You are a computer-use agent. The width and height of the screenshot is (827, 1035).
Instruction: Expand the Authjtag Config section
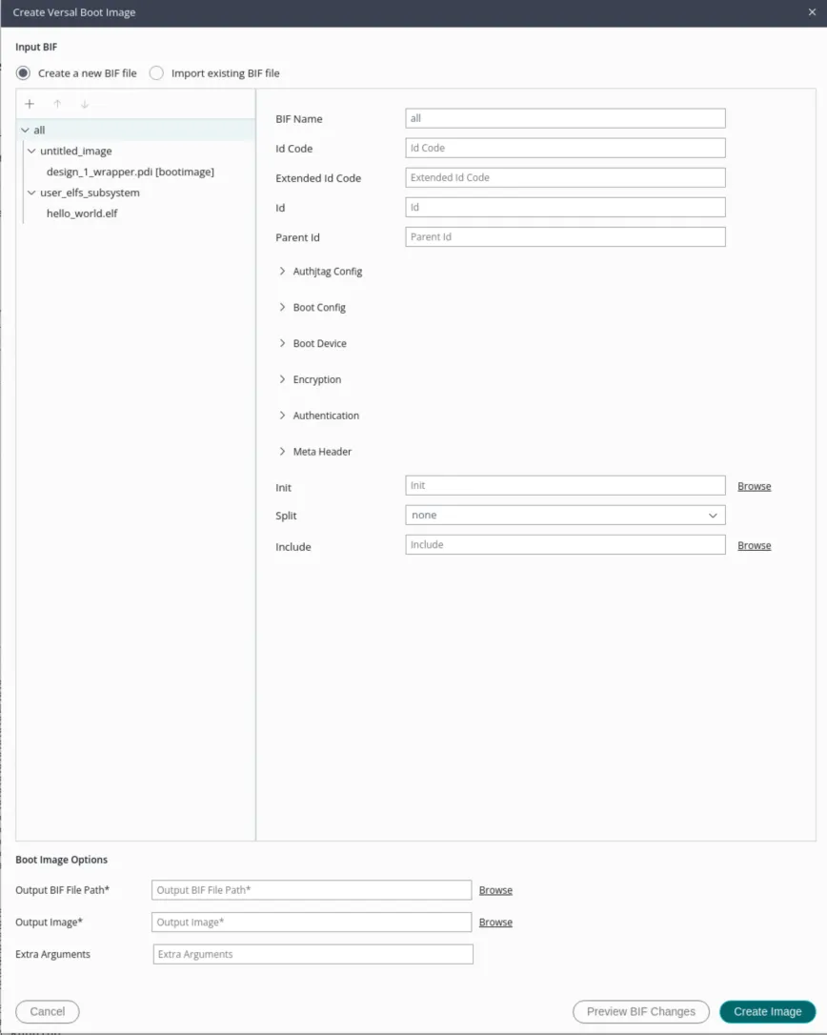click(x=282, y=272)
